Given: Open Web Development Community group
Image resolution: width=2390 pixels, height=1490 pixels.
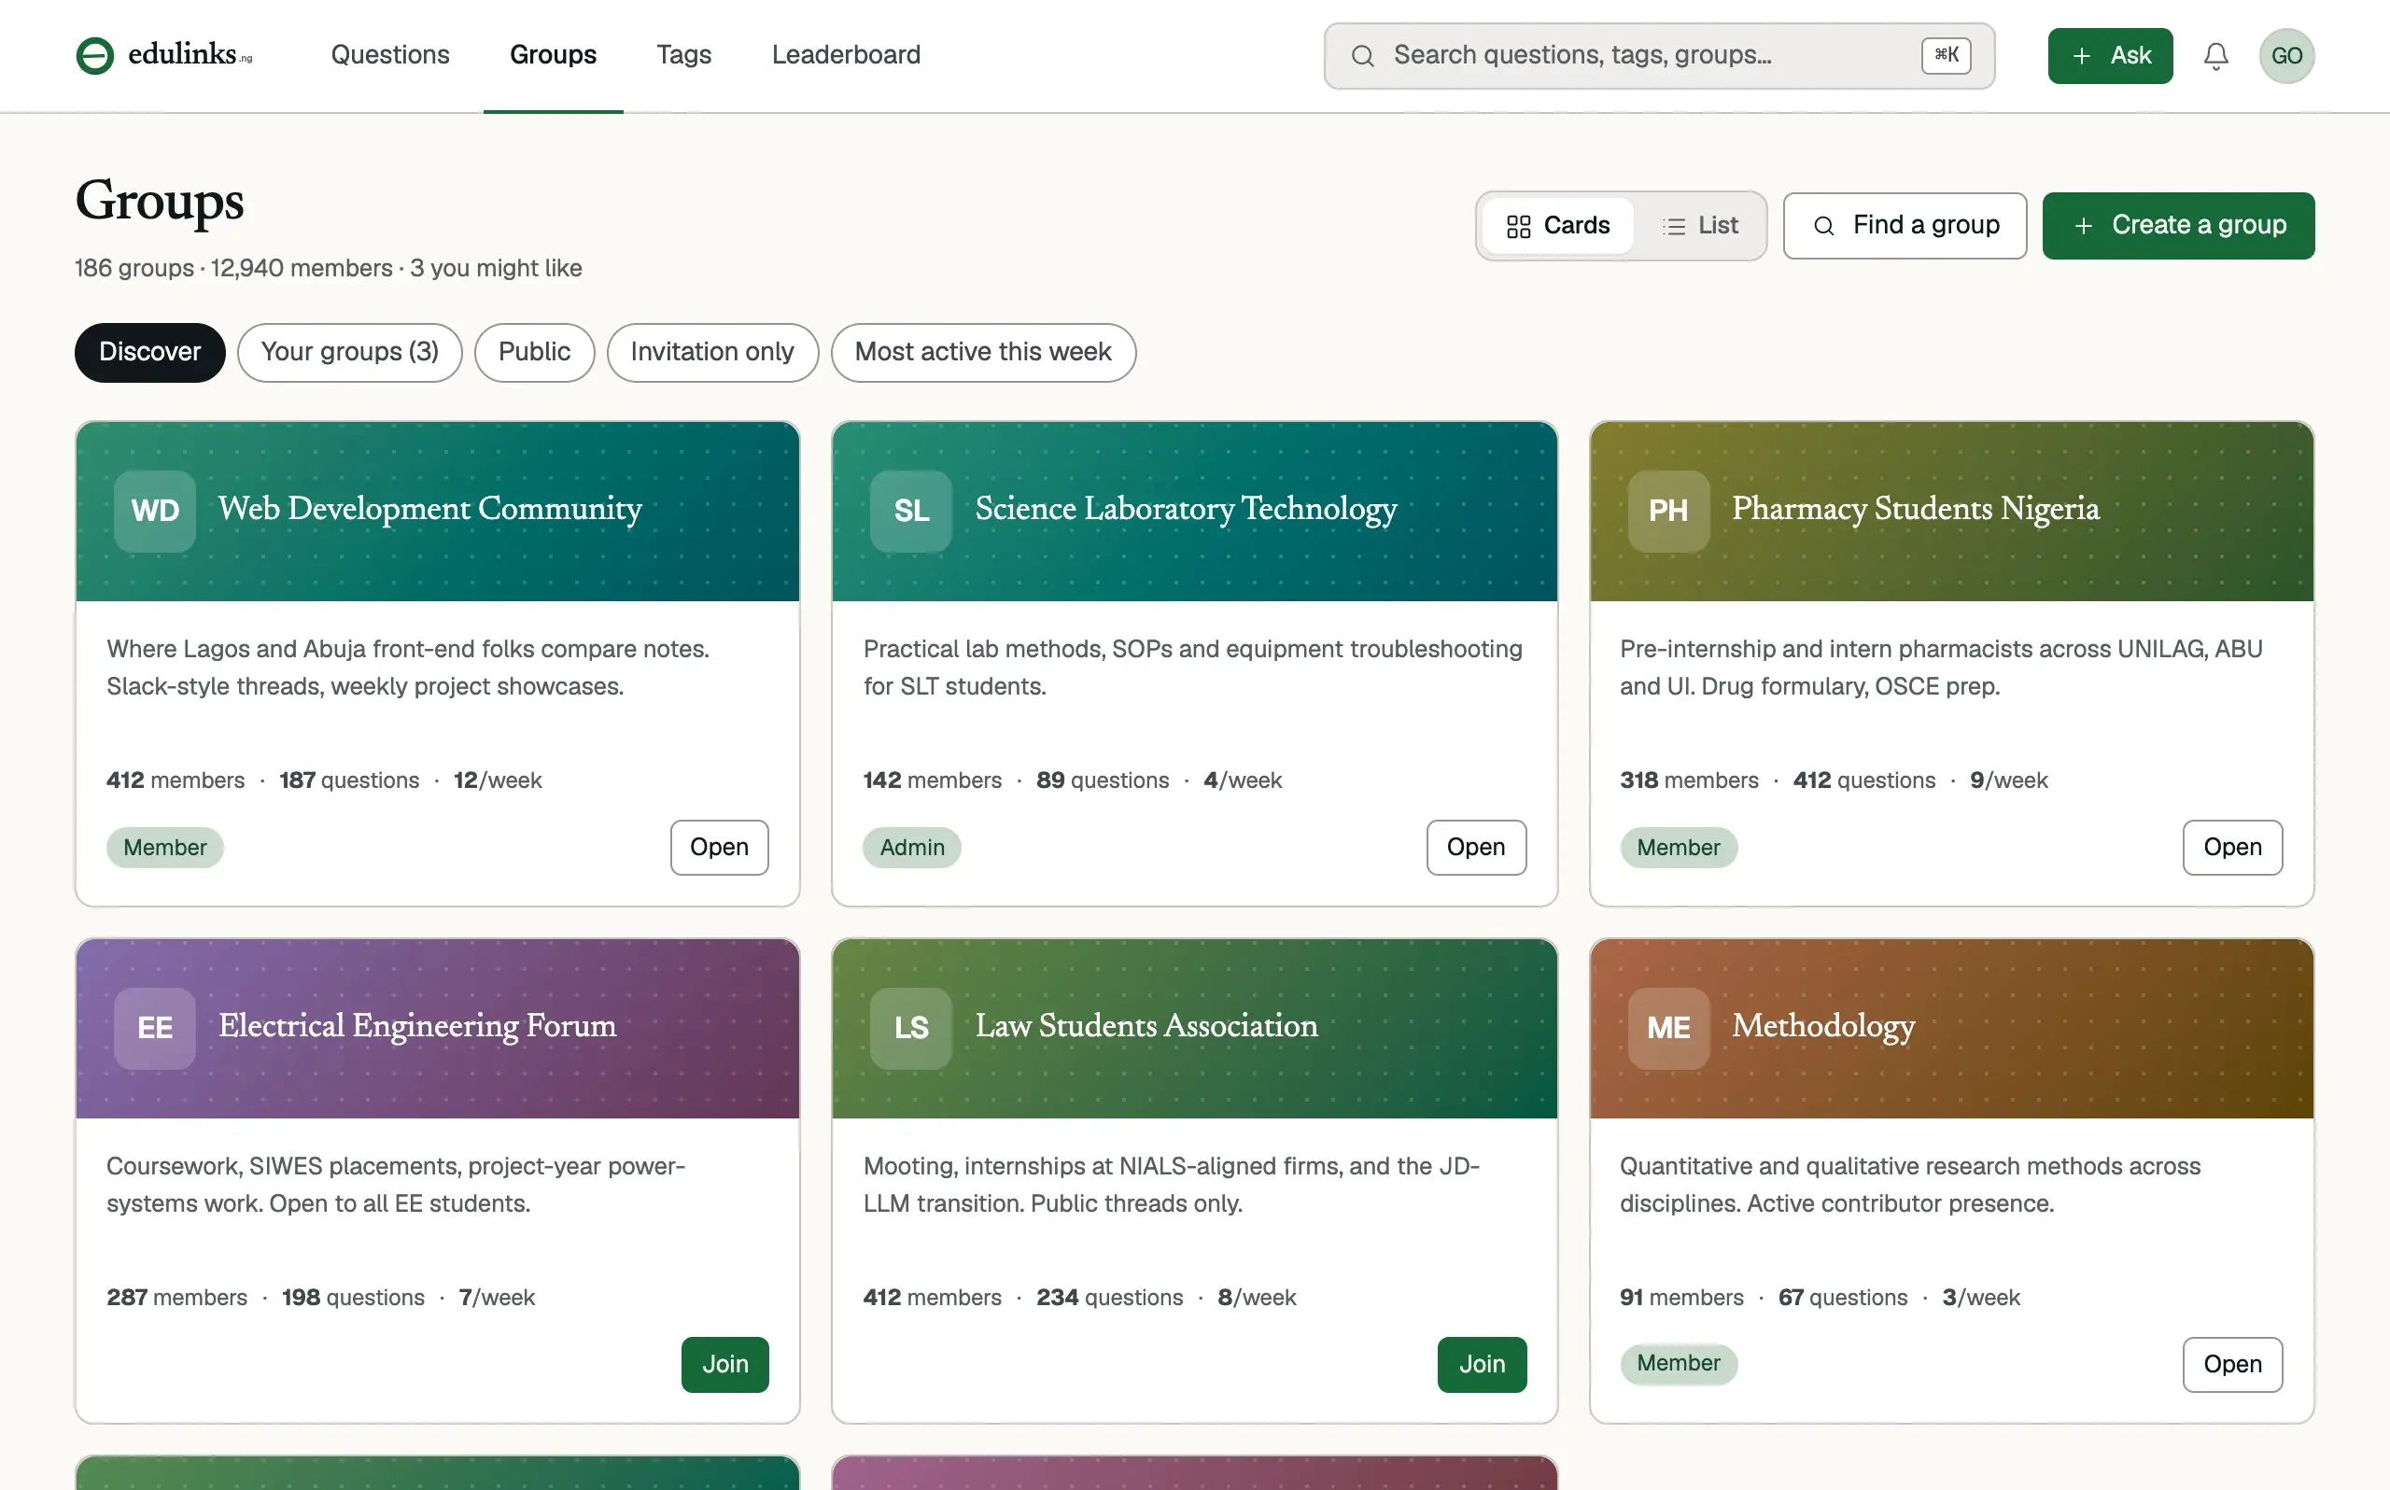Looking at the screenshot, I should pos(719,848).
